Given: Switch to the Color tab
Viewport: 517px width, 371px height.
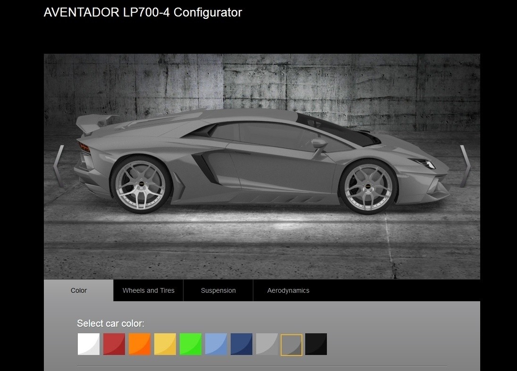Looking at the screenshot, I should click(78, 290).
